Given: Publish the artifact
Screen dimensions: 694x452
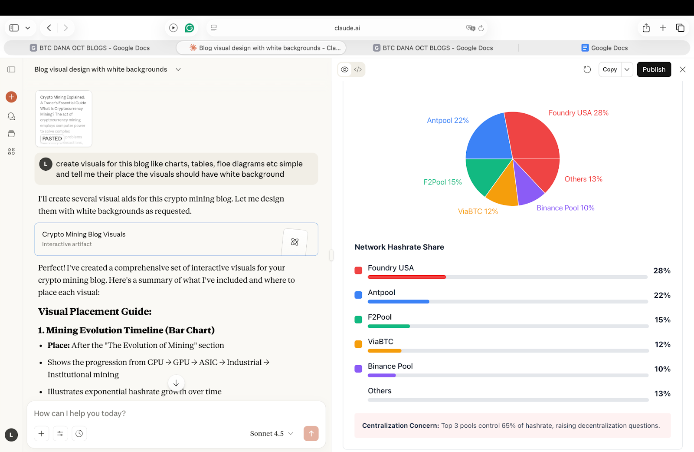Looking at the screenshot, I should coord(654,69).
